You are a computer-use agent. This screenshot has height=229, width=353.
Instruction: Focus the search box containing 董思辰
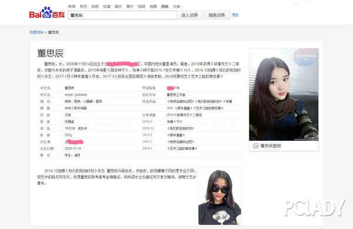click(122, 15)
